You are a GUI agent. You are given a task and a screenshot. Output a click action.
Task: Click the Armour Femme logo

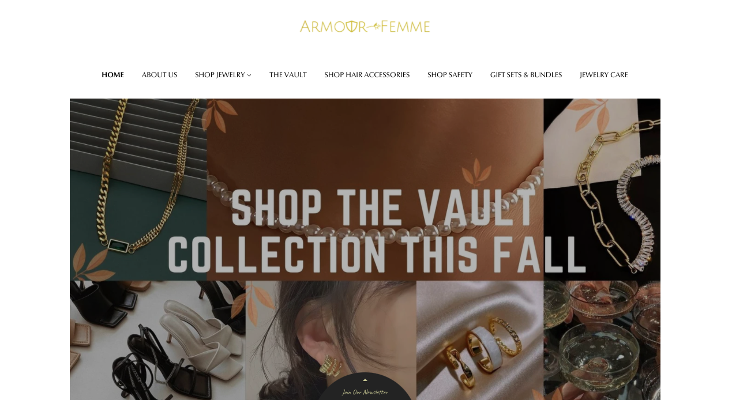tap(365, 27)
